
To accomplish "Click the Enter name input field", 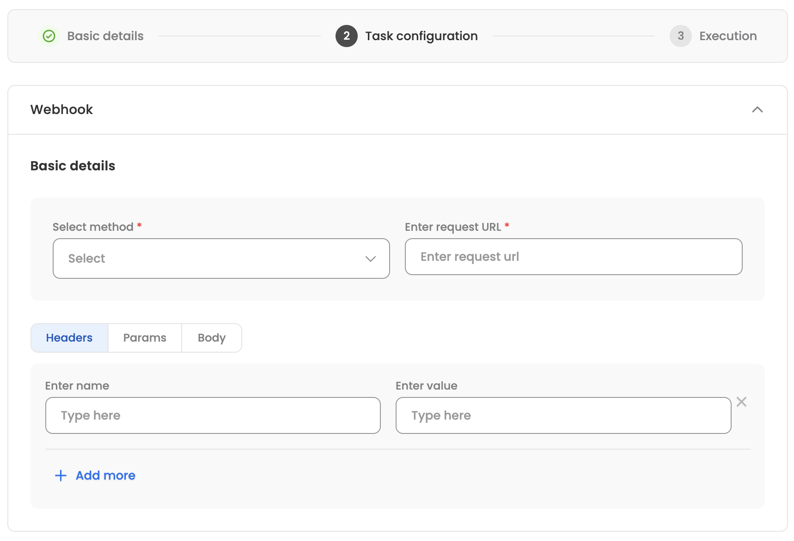I will 213,415.
